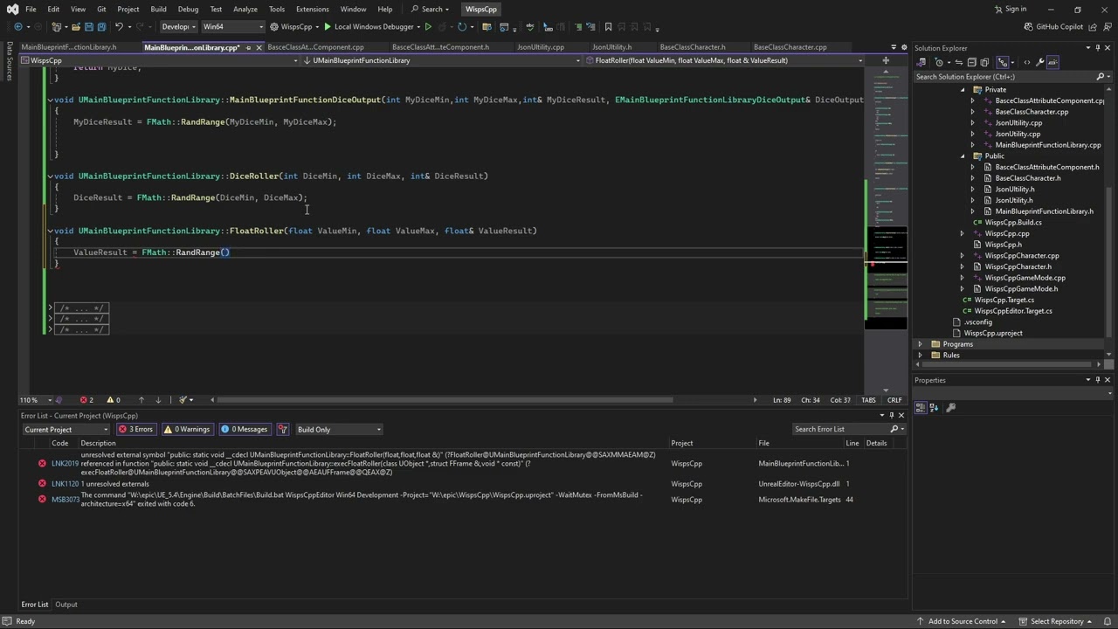Screen dimensions: 1118x629
Task: Go to previous issue with the up arrow
Action: tap(141, 400)
